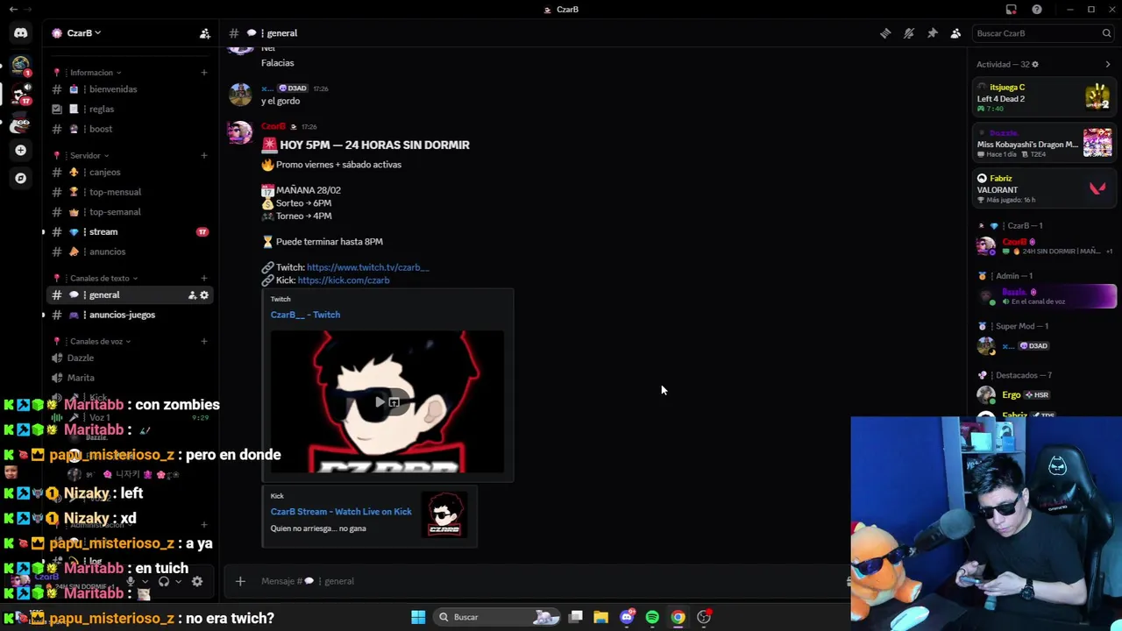
Task: Open notification settings bell in header
Action: (909, 33)
